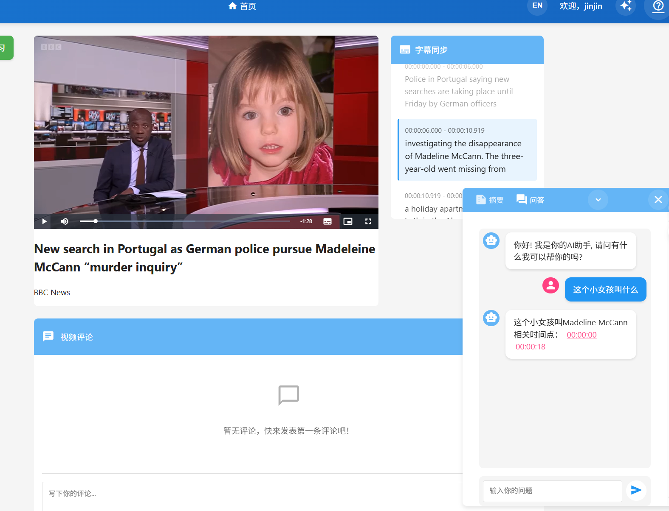
Task: Jump to timestamp 00:00:00 link
Action: (x=581, y=335)
